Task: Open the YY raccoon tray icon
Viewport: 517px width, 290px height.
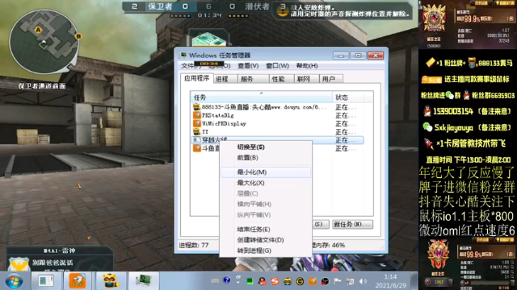Action: click(x=288, y=281)
